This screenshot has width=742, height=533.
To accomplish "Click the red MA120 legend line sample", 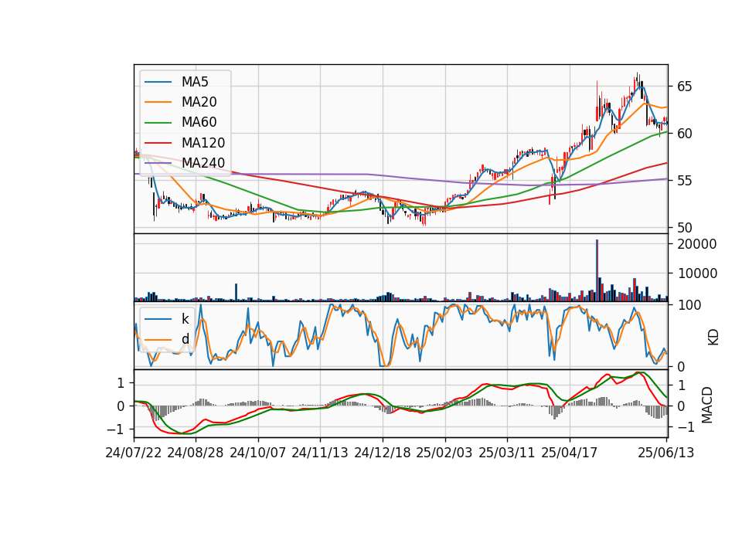I will point(158,144).
